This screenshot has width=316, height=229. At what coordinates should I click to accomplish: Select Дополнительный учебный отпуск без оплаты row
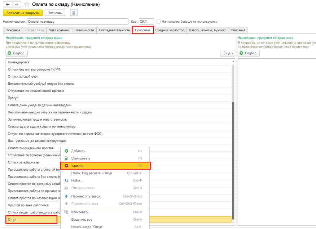click(119, 84)
